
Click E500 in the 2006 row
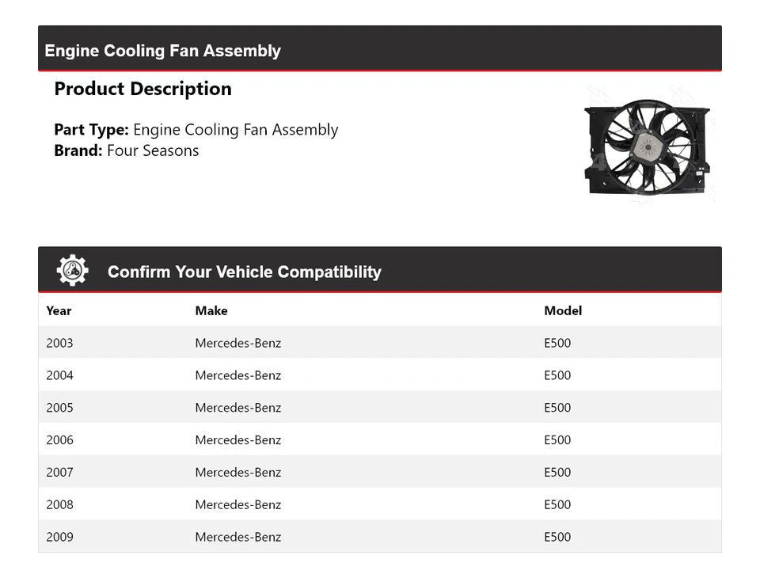(557, 440)
